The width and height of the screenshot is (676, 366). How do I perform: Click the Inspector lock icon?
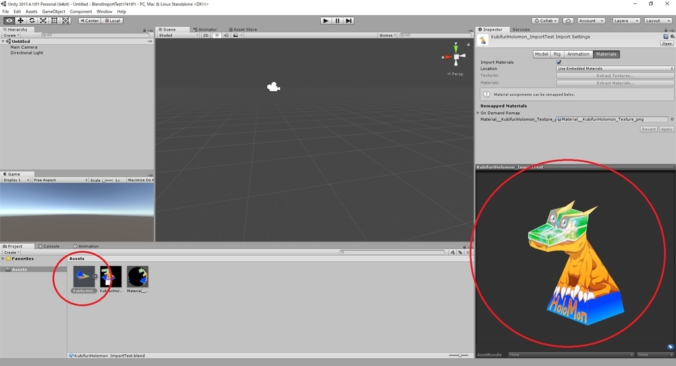[665, 30]
